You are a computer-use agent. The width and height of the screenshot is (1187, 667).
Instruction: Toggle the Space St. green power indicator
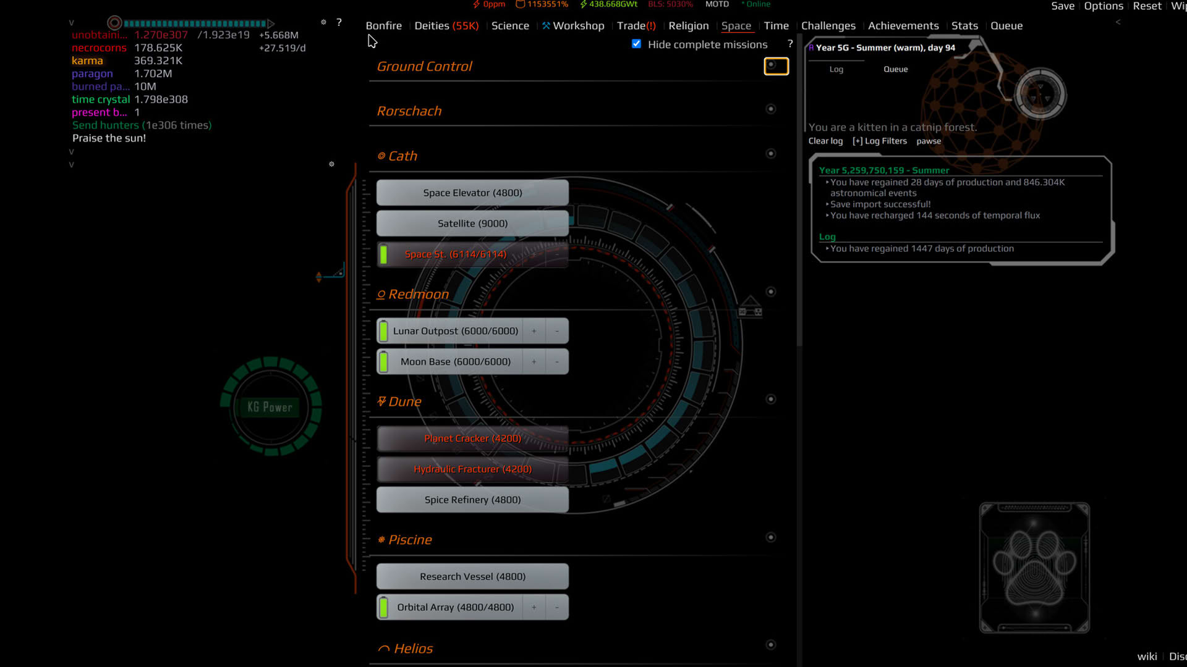[x=383, y=254]
